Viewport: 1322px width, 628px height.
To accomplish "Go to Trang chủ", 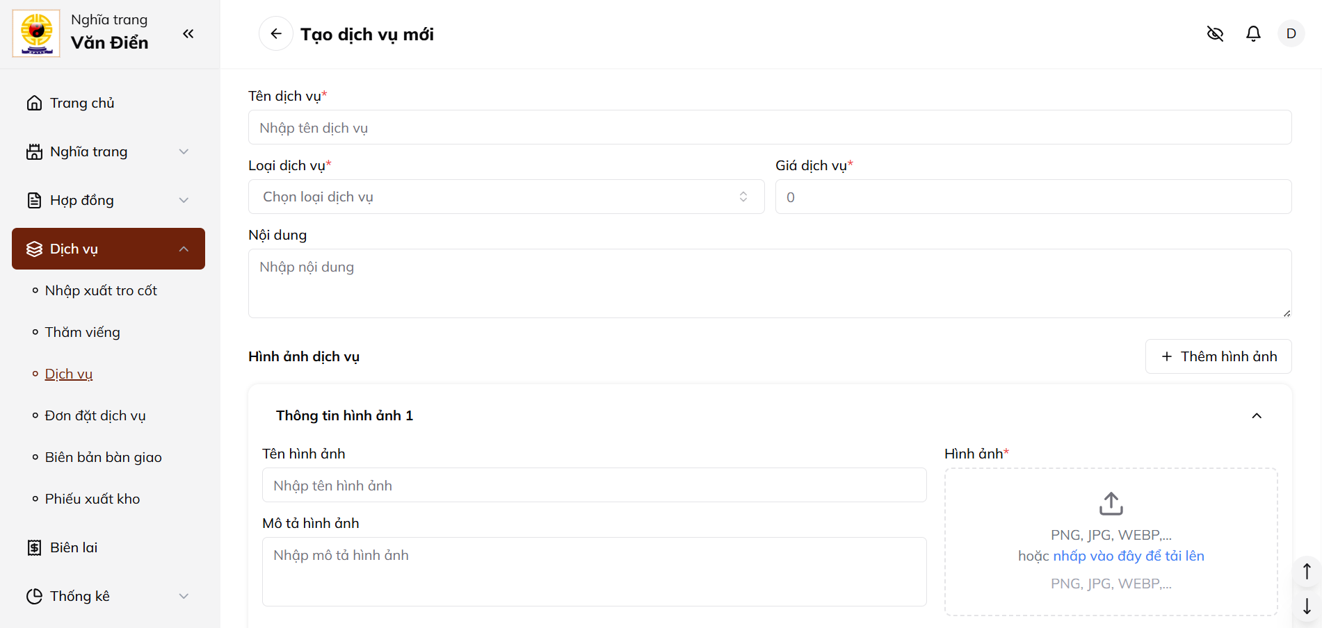I will point(82,103).
